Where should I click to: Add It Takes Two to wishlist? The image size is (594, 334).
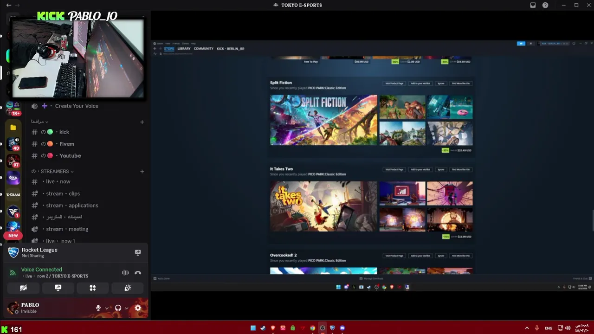click(420, 170)
